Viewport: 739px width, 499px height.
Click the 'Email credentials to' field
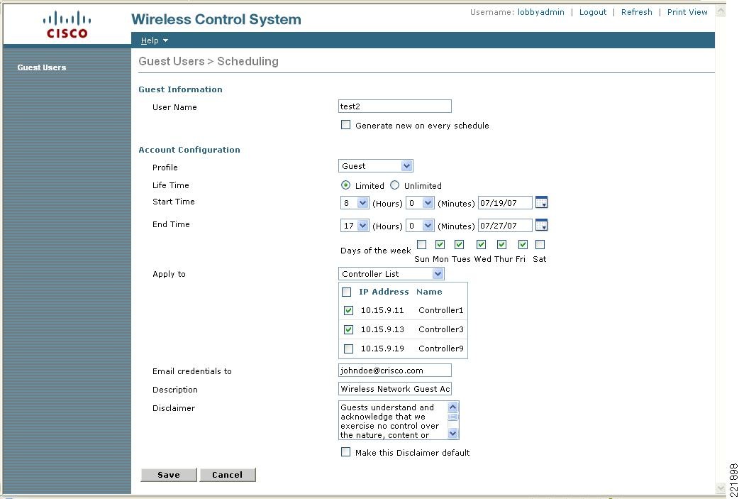tap(395, 371)
